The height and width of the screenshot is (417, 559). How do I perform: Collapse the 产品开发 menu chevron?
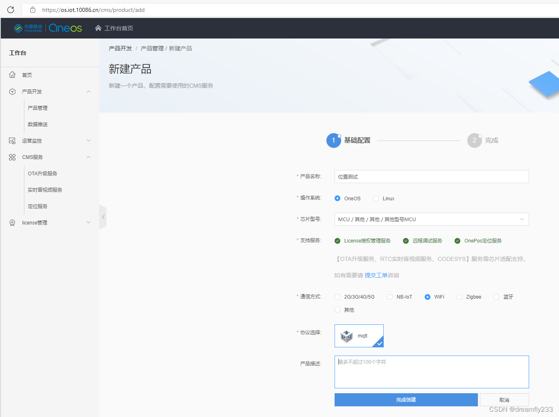coord(88,91)
